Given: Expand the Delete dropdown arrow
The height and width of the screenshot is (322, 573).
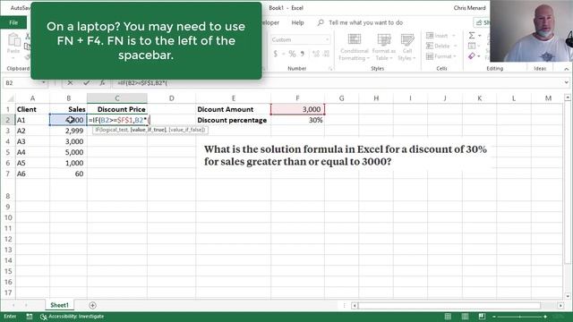Looking at the screenshot, I should click(x=455, y=46).
